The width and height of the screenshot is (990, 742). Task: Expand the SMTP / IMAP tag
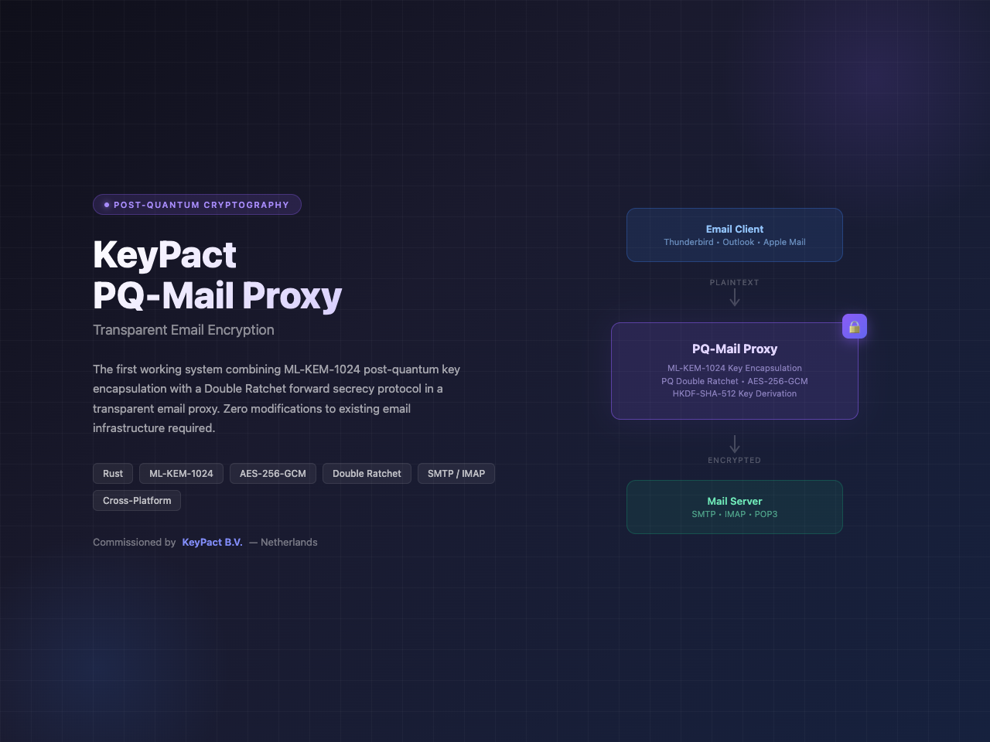[x=456, y=473]
